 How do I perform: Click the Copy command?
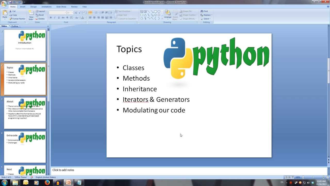coord(13,15)
